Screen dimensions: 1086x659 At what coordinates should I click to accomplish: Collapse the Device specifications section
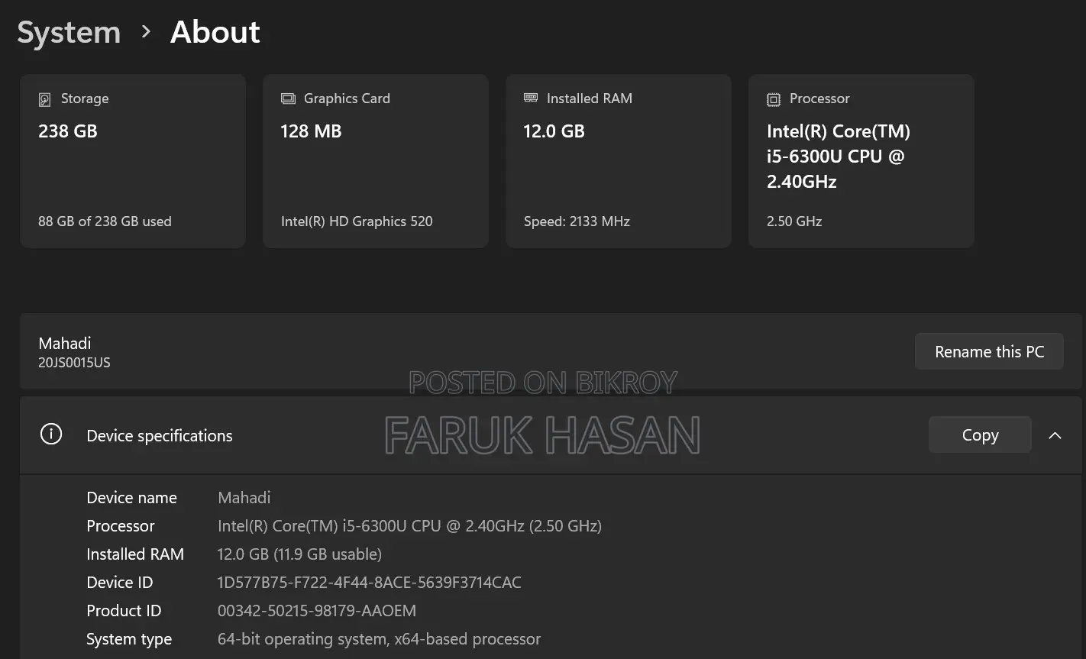coord(1055,435)
